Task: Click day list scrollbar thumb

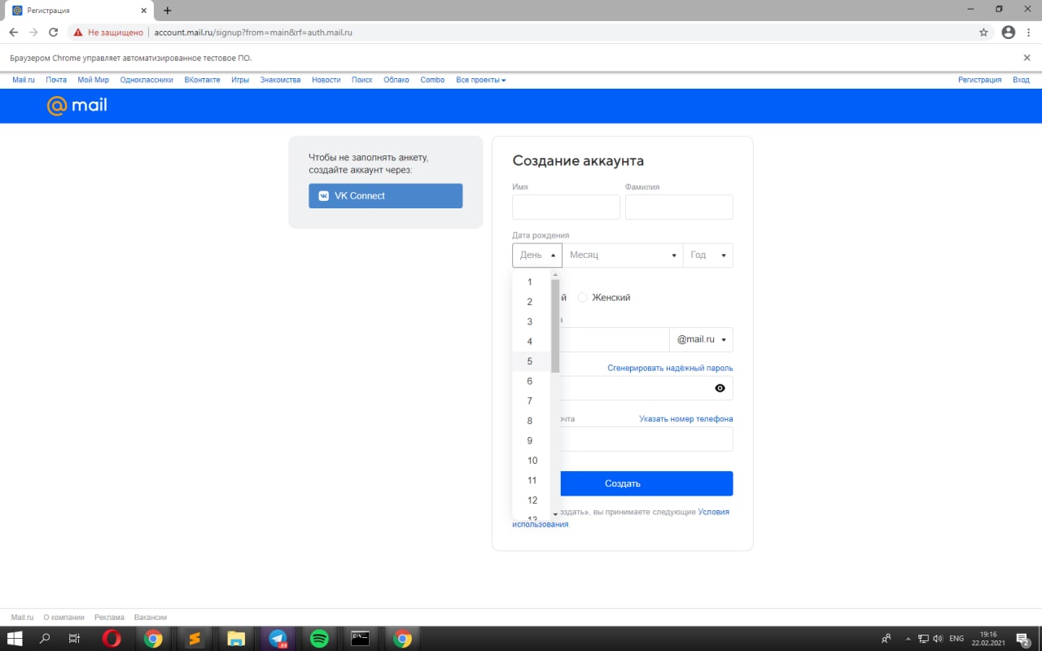Action: coord(555,325)
